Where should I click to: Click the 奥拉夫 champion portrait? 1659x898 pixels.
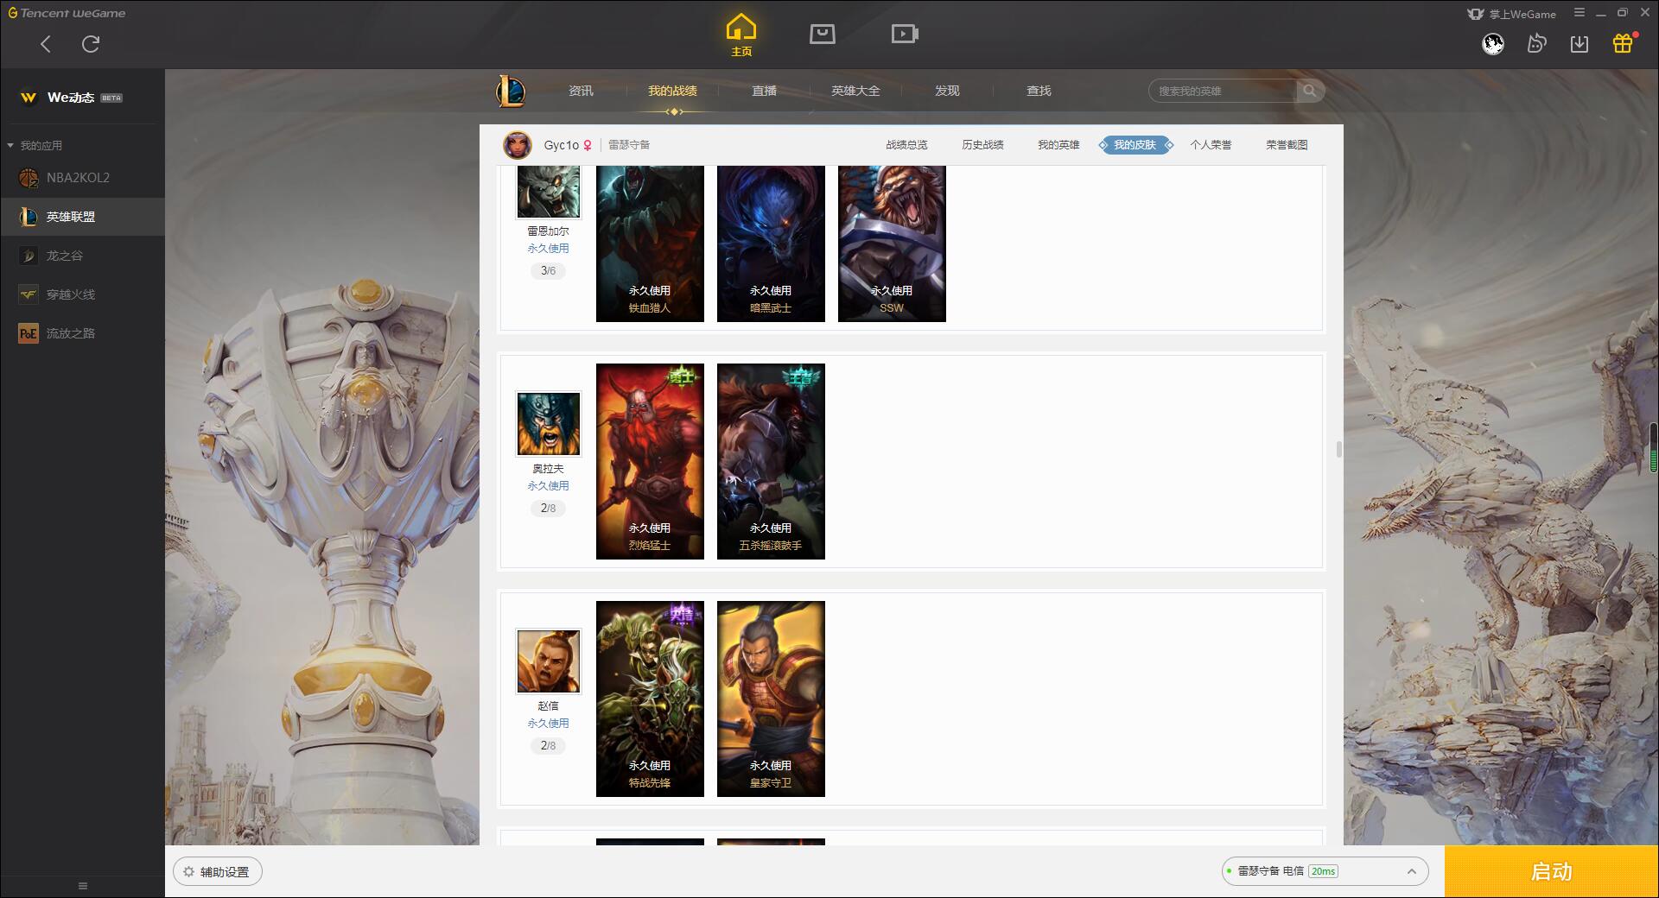[549, 424]
